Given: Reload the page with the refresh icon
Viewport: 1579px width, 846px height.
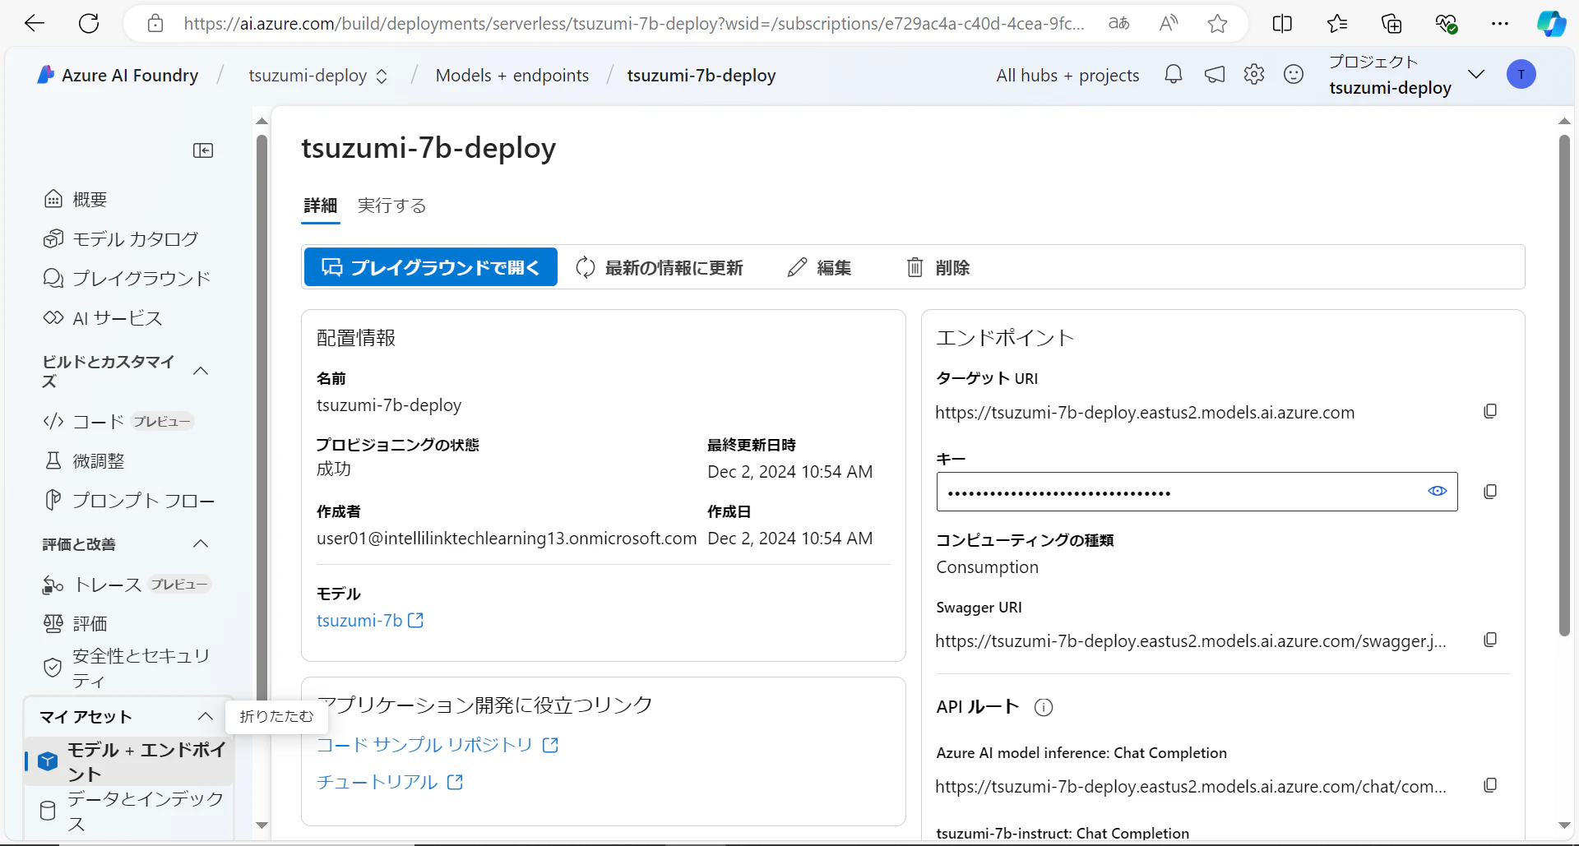Looking at the screenshot, I should coord(89,23).
